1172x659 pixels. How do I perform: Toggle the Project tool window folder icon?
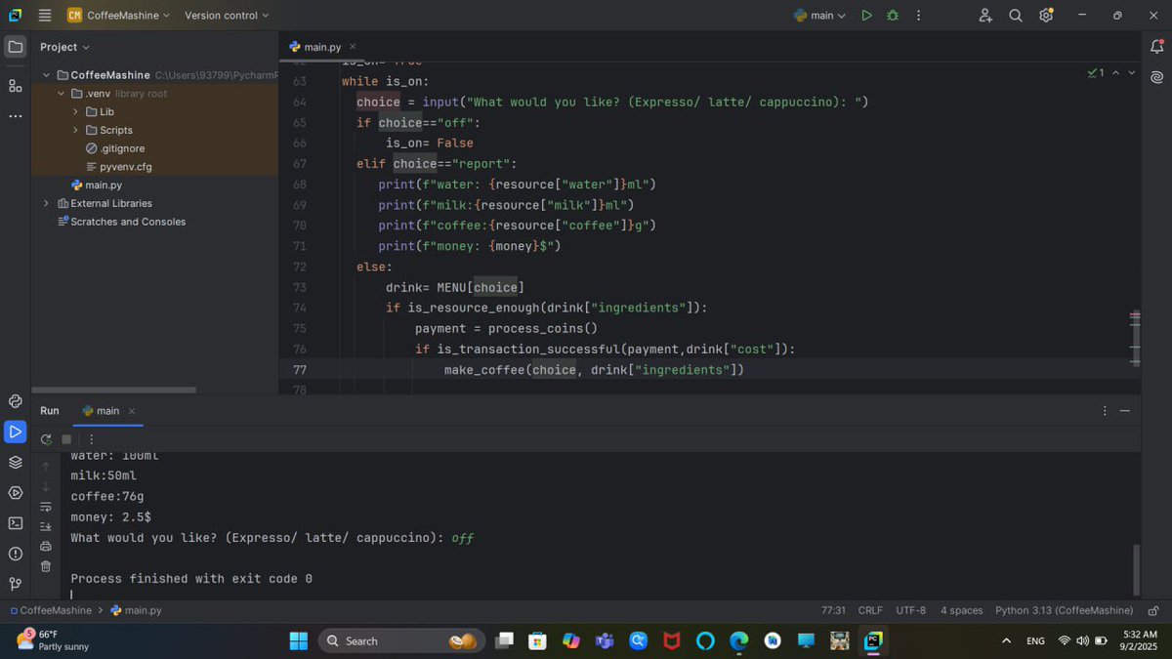(x=16, y=46)
